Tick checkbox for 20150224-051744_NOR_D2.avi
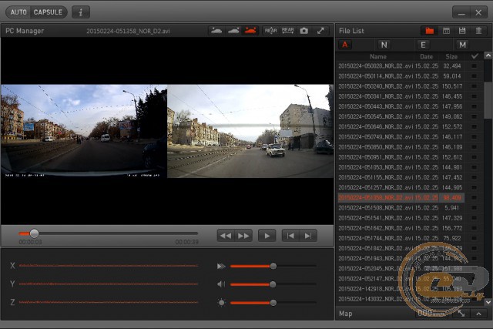Screen dimensions: 493x329 coord(474,238)
